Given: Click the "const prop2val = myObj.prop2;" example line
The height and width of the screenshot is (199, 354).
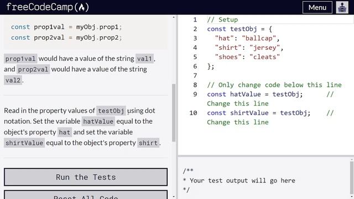Looking at the screenshot, I should [66, 38].
